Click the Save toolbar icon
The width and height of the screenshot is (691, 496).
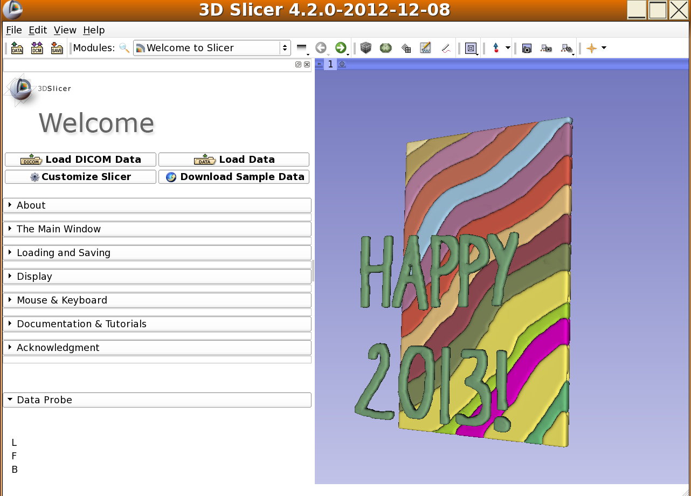point(57,48)
